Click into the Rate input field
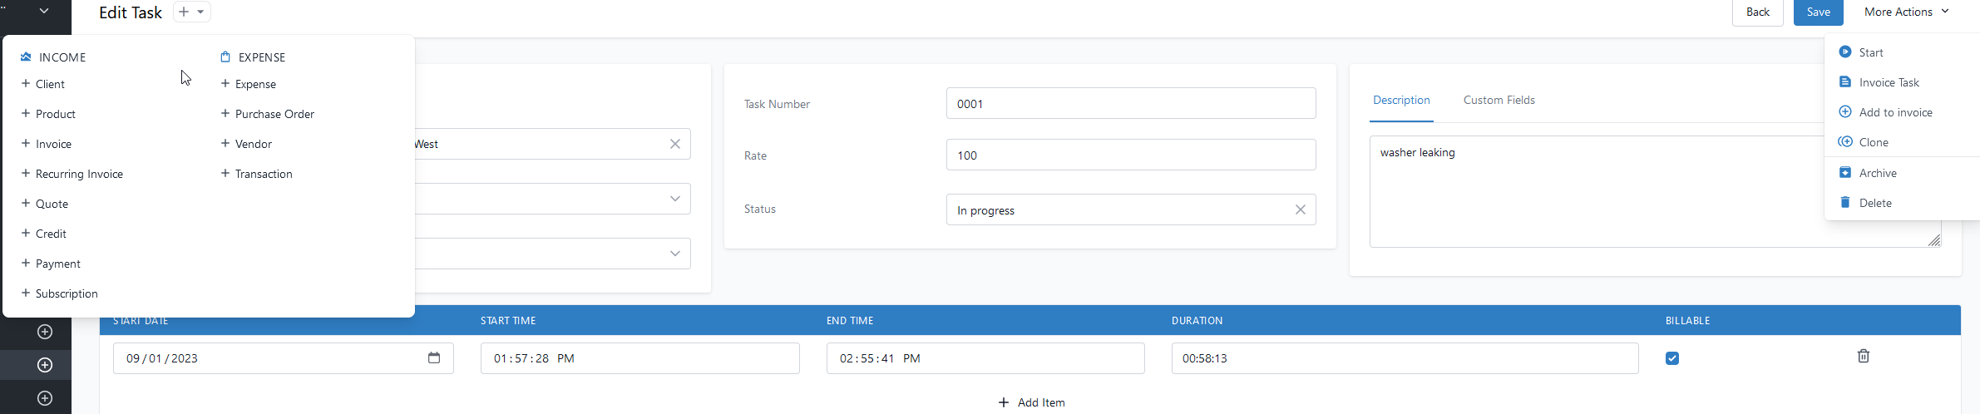Viewport: 1980px width, 414px height. point(1131,155)
